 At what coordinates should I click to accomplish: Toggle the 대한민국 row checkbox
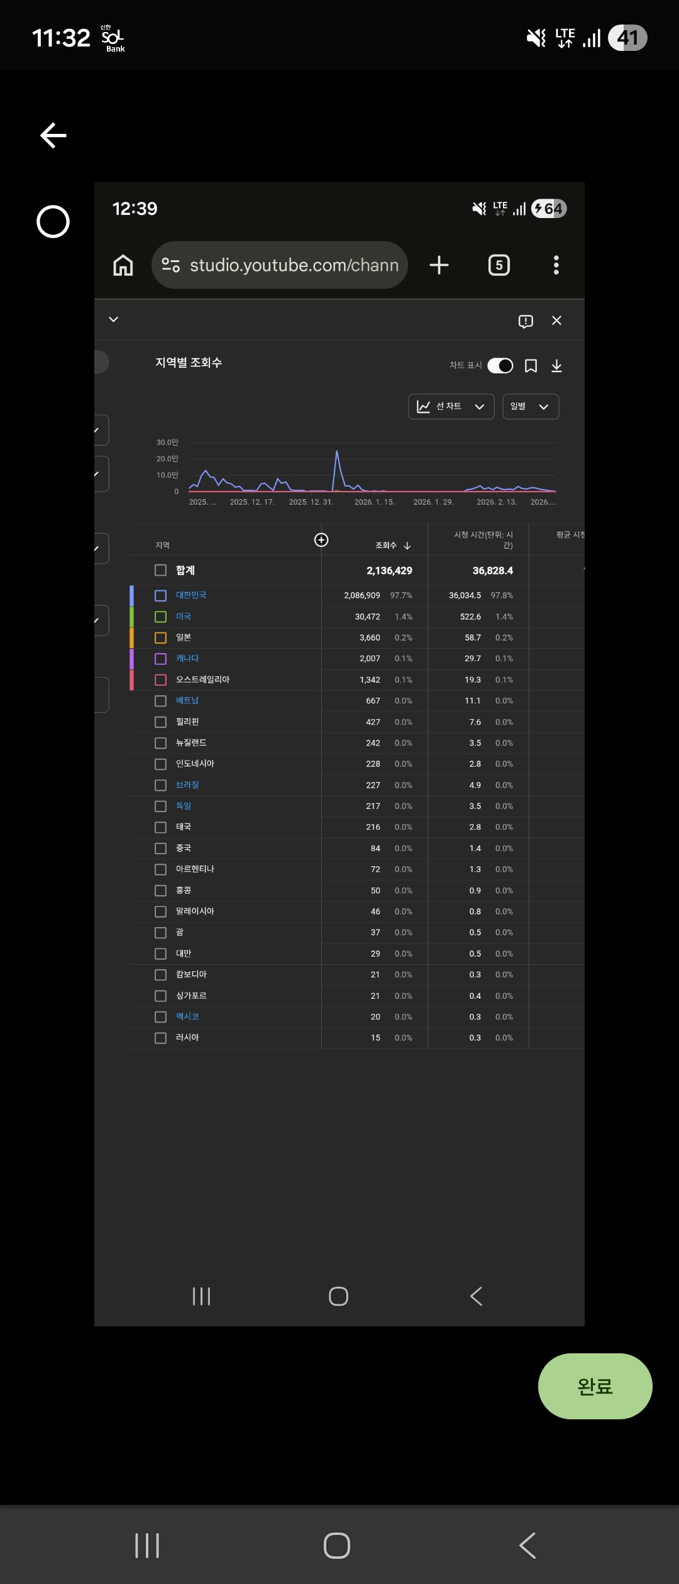pyautogui.click(x=161, y=595)
